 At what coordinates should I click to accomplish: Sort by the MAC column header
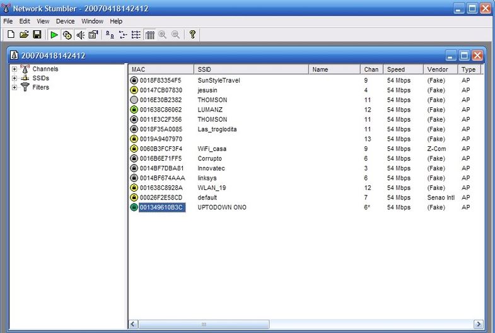click(161, 69)
